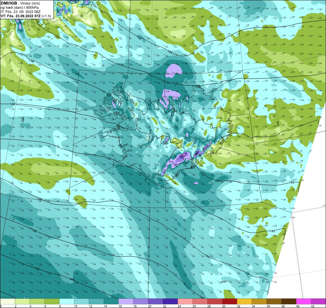Choose the 8–10 m/s light cyan swatch
Image resolution: width=326 pixels, height=308 pixels.
tap(67, 301)
